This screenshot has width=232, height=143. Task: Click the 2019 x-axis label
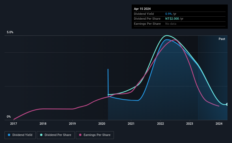[x=72, y=124]
